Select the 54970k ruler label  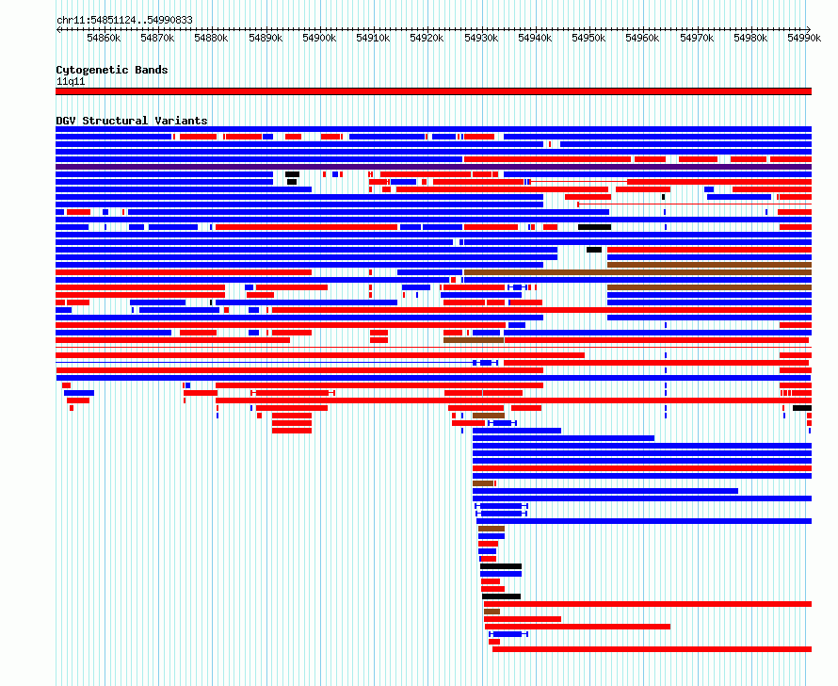point(697,38)
